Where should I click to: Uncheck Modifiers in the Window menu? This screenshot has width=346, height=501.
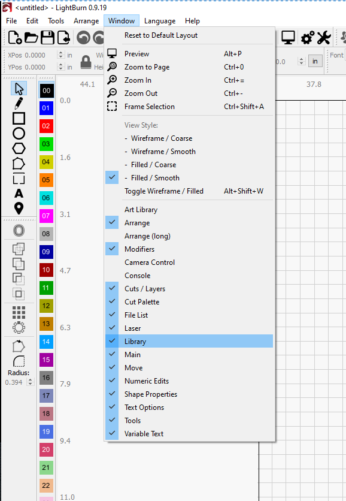coord(189,249)
